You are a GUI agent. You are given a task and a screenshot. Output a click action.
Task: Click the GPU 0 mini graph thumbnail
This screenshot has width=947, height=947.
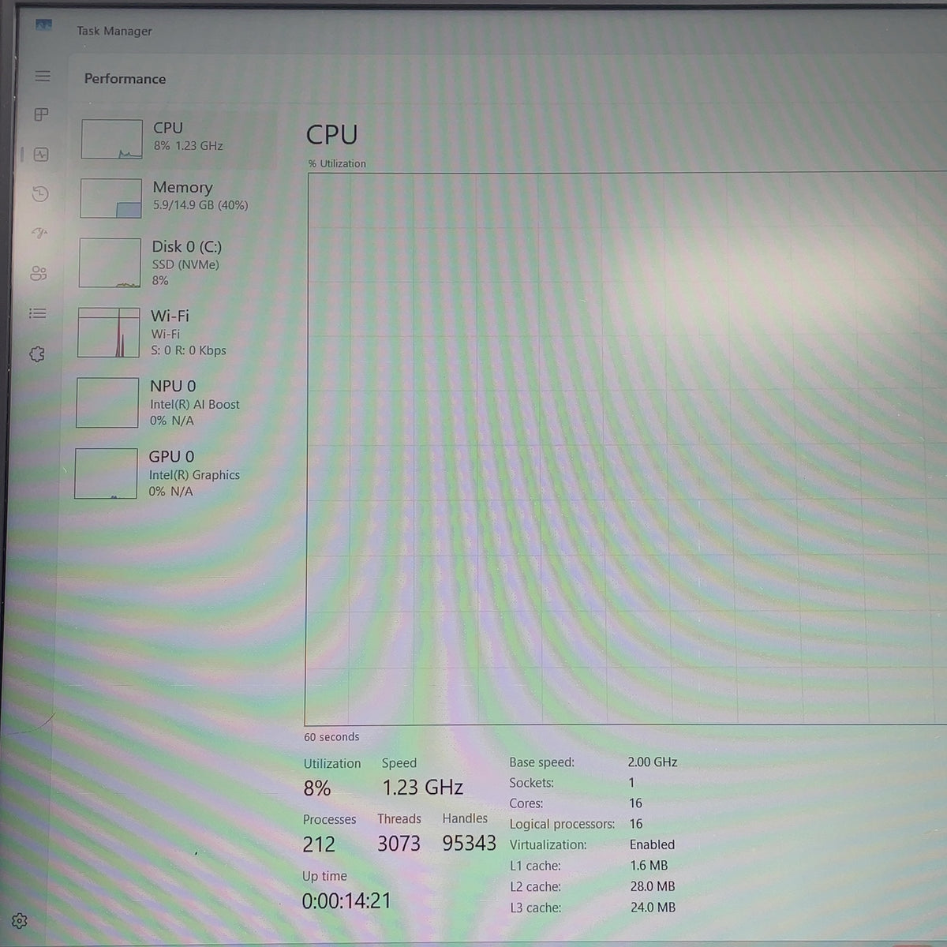106,473
